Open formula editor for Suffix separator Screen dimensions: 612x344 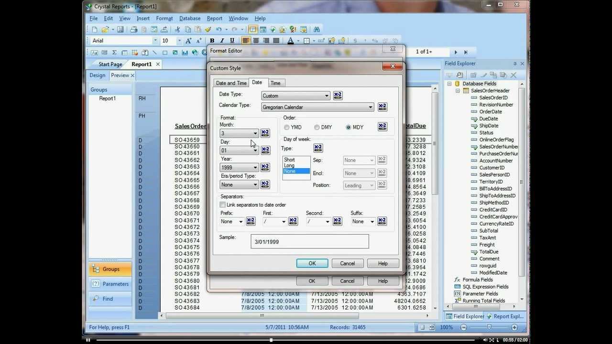coord(382,221)
